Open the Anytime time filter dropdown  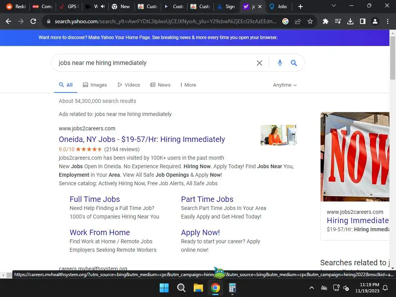285,85
